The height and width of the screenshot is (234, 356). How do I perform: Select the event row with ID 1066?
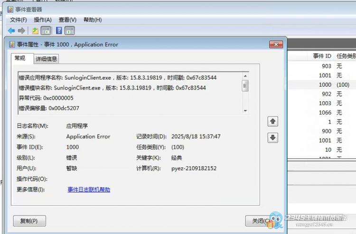(322, 113)
